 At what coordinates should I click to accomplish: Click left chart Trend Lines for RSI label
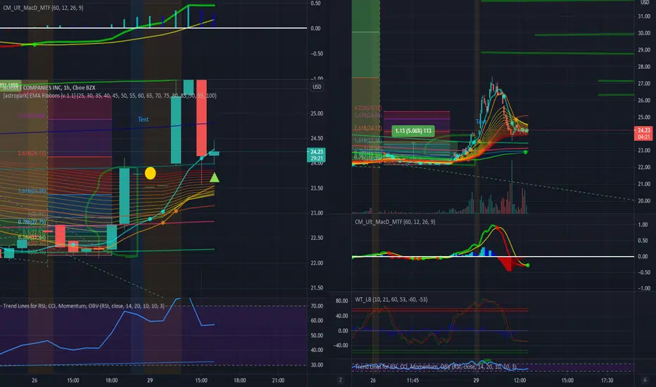84,306
